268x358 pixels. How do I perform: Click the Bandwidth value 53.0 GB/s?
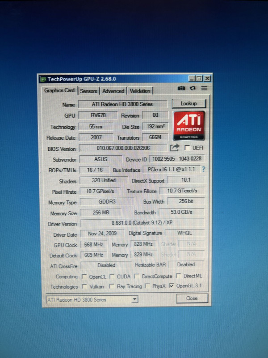pyautogui.click(x=181, y=212)
